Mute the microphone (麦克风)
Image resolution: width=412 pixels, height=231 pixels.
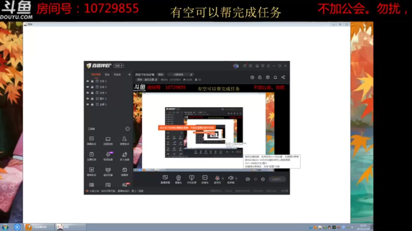point(217,179)
